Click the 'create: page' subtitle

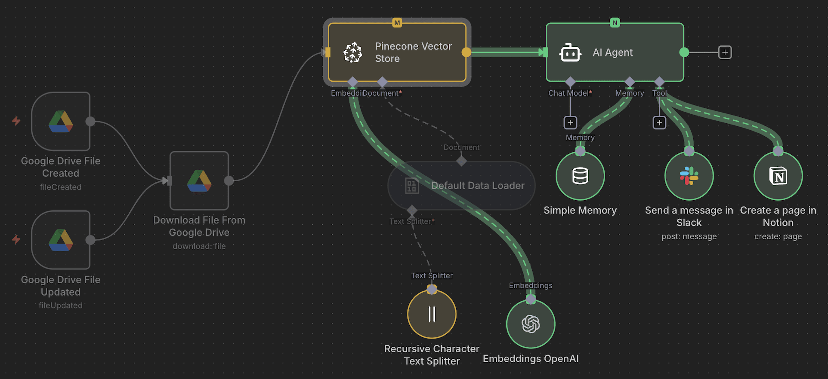(x=778, y=236)
